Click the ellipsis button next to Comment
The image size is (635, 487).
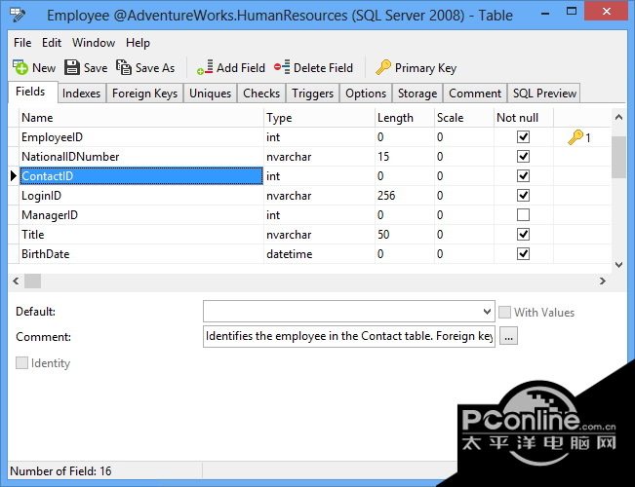point(508,336)
